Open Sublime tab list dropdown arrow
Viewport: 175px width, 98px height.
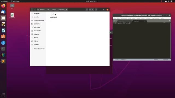(170, 21)
